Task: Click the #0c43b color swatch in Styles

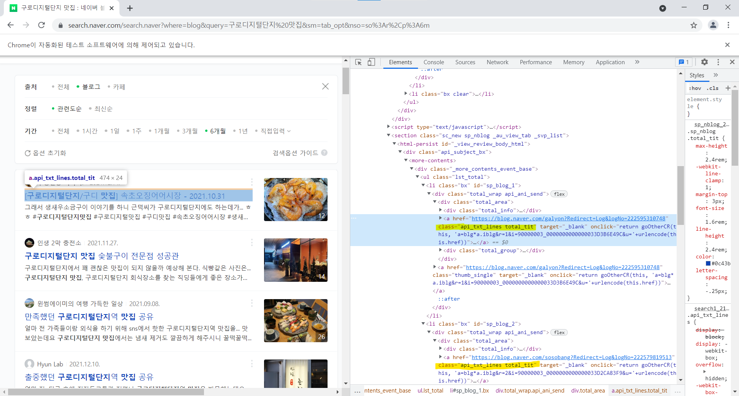Action: 708,263
